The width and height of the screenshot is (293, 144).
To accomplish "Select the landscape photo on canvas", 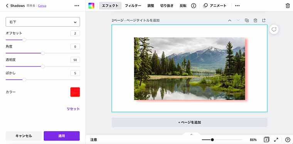I will (x=189, y=69).
